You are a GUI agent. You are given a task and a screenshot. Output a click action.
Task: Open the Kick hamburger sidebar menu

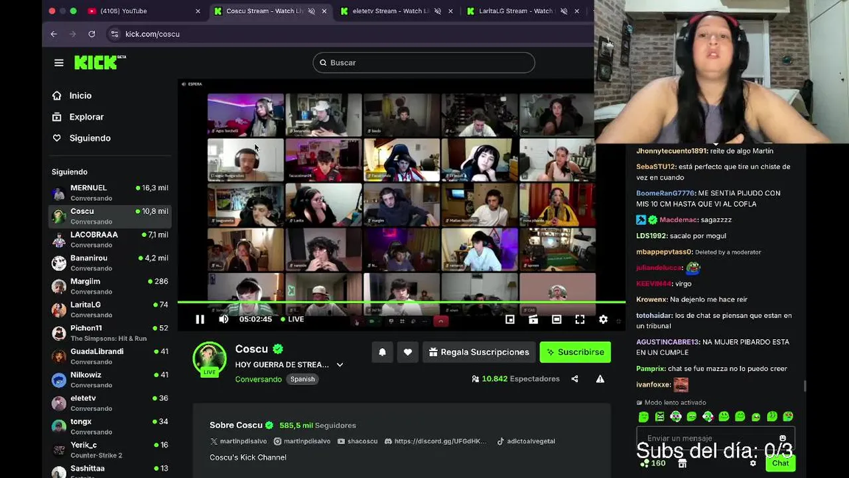coord(59,62)
